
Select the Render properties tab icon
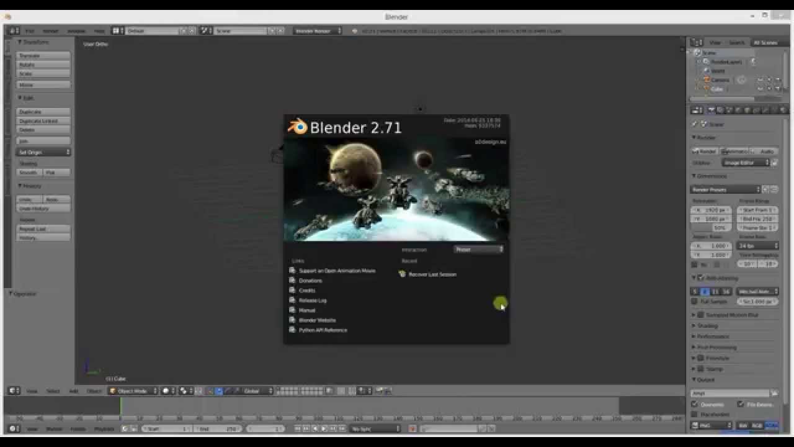click(x=711, y=110)
